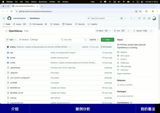Open the MIT license link
160x113 pixels.
point(125,56)
